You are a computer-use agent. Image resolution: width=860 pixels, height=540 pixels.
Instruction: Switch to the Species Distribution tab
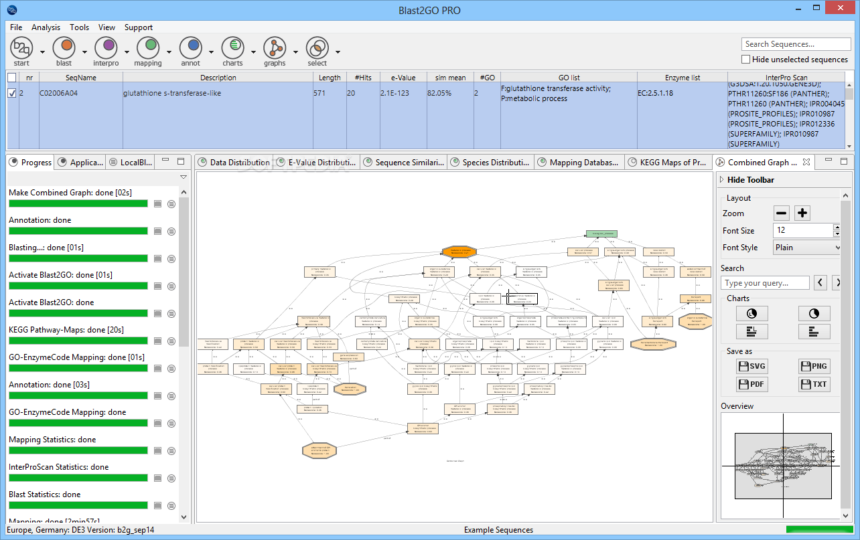490,162
